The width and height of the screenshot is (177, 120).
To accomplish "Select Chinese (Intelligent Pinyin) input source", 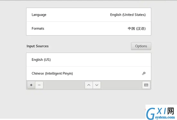I will pos(89,73).
